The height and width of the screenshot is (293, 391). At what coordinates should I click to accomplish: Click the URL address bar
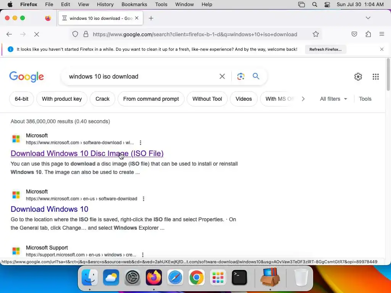(195, 34)
